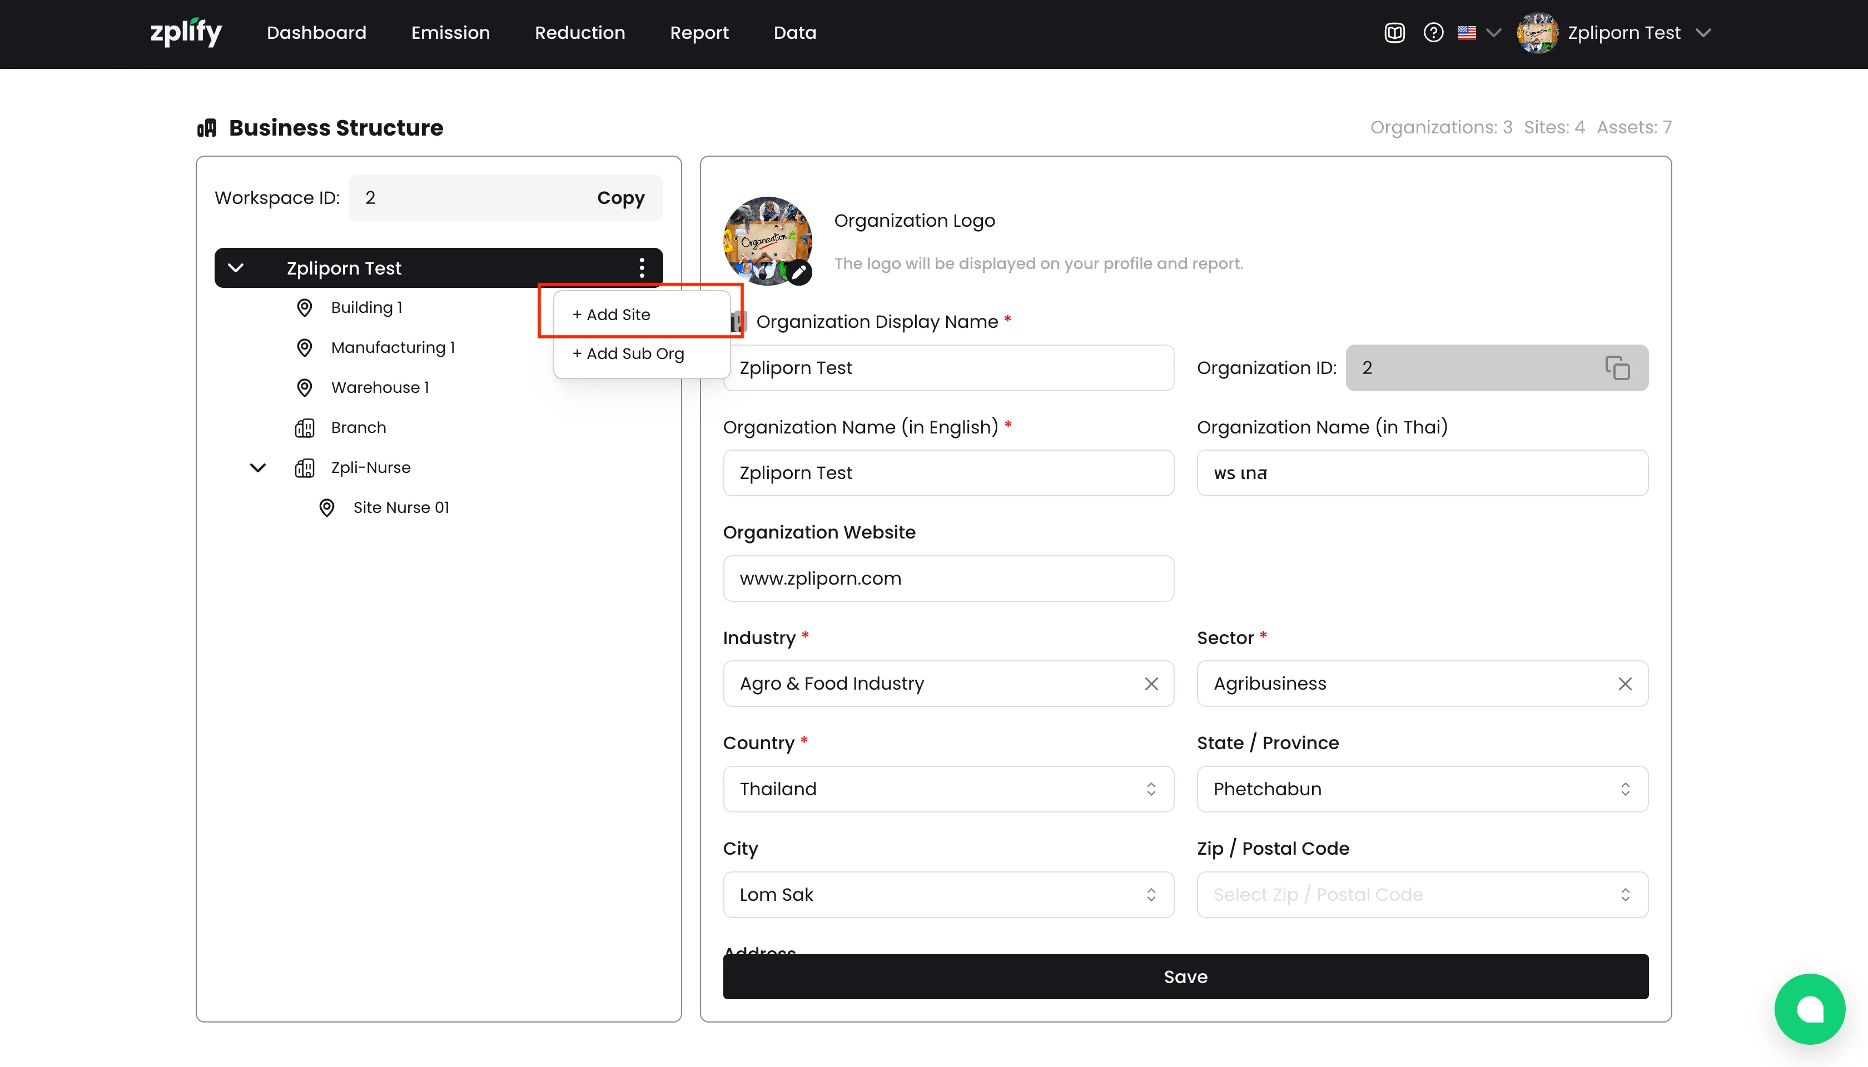Select the Branch sub organization
The height and width of the screenshot is (1067, 1868).
358,427
